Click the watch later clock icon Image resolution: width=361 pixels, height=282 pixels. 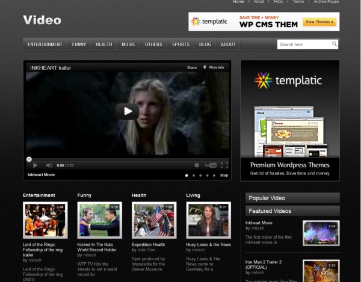(197, 165)
